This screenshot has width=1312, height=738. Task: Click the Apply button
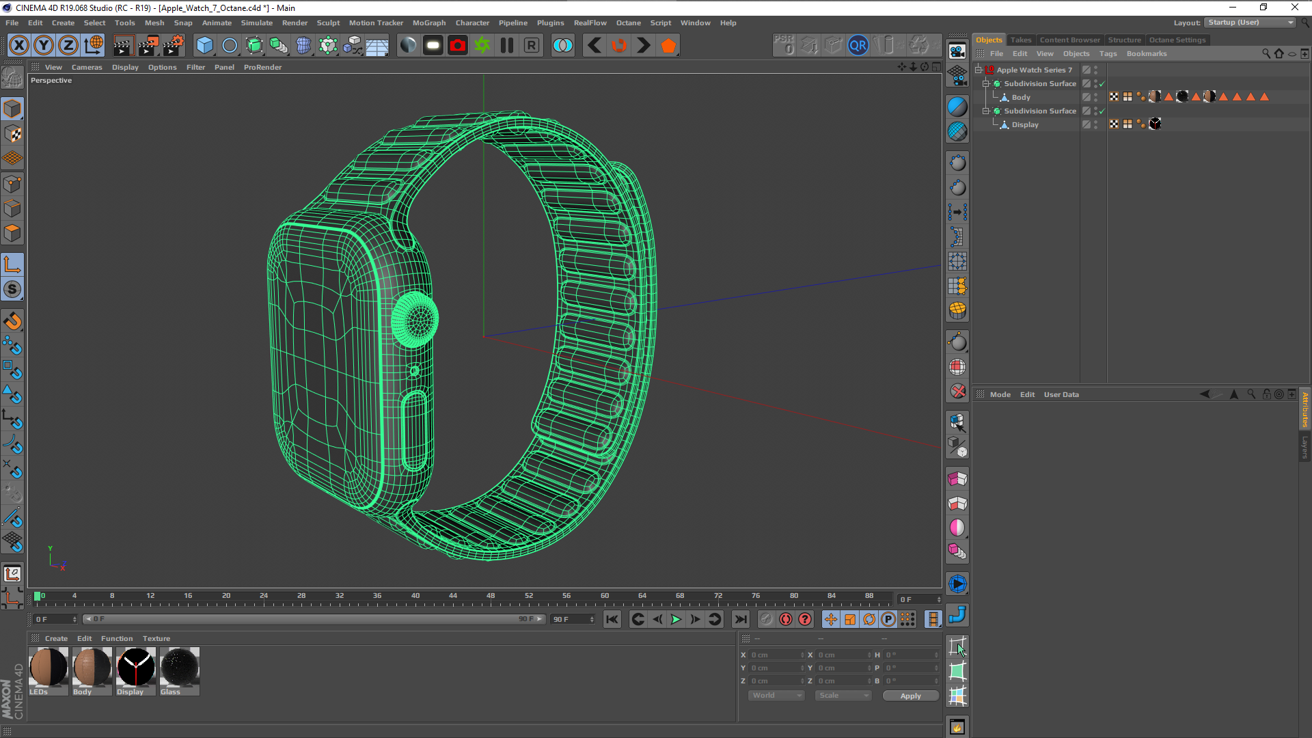click(910, 696)
